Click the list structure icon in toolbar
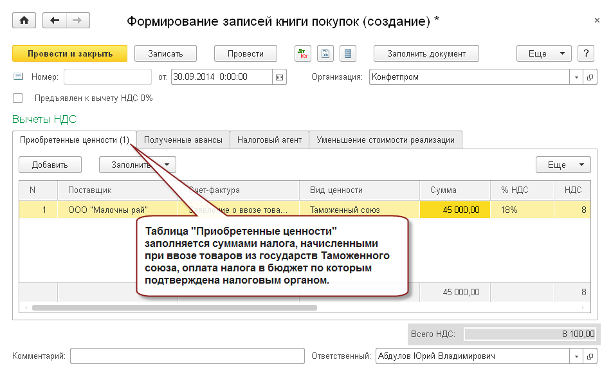611x373 pixels. [x=348, y=54]
